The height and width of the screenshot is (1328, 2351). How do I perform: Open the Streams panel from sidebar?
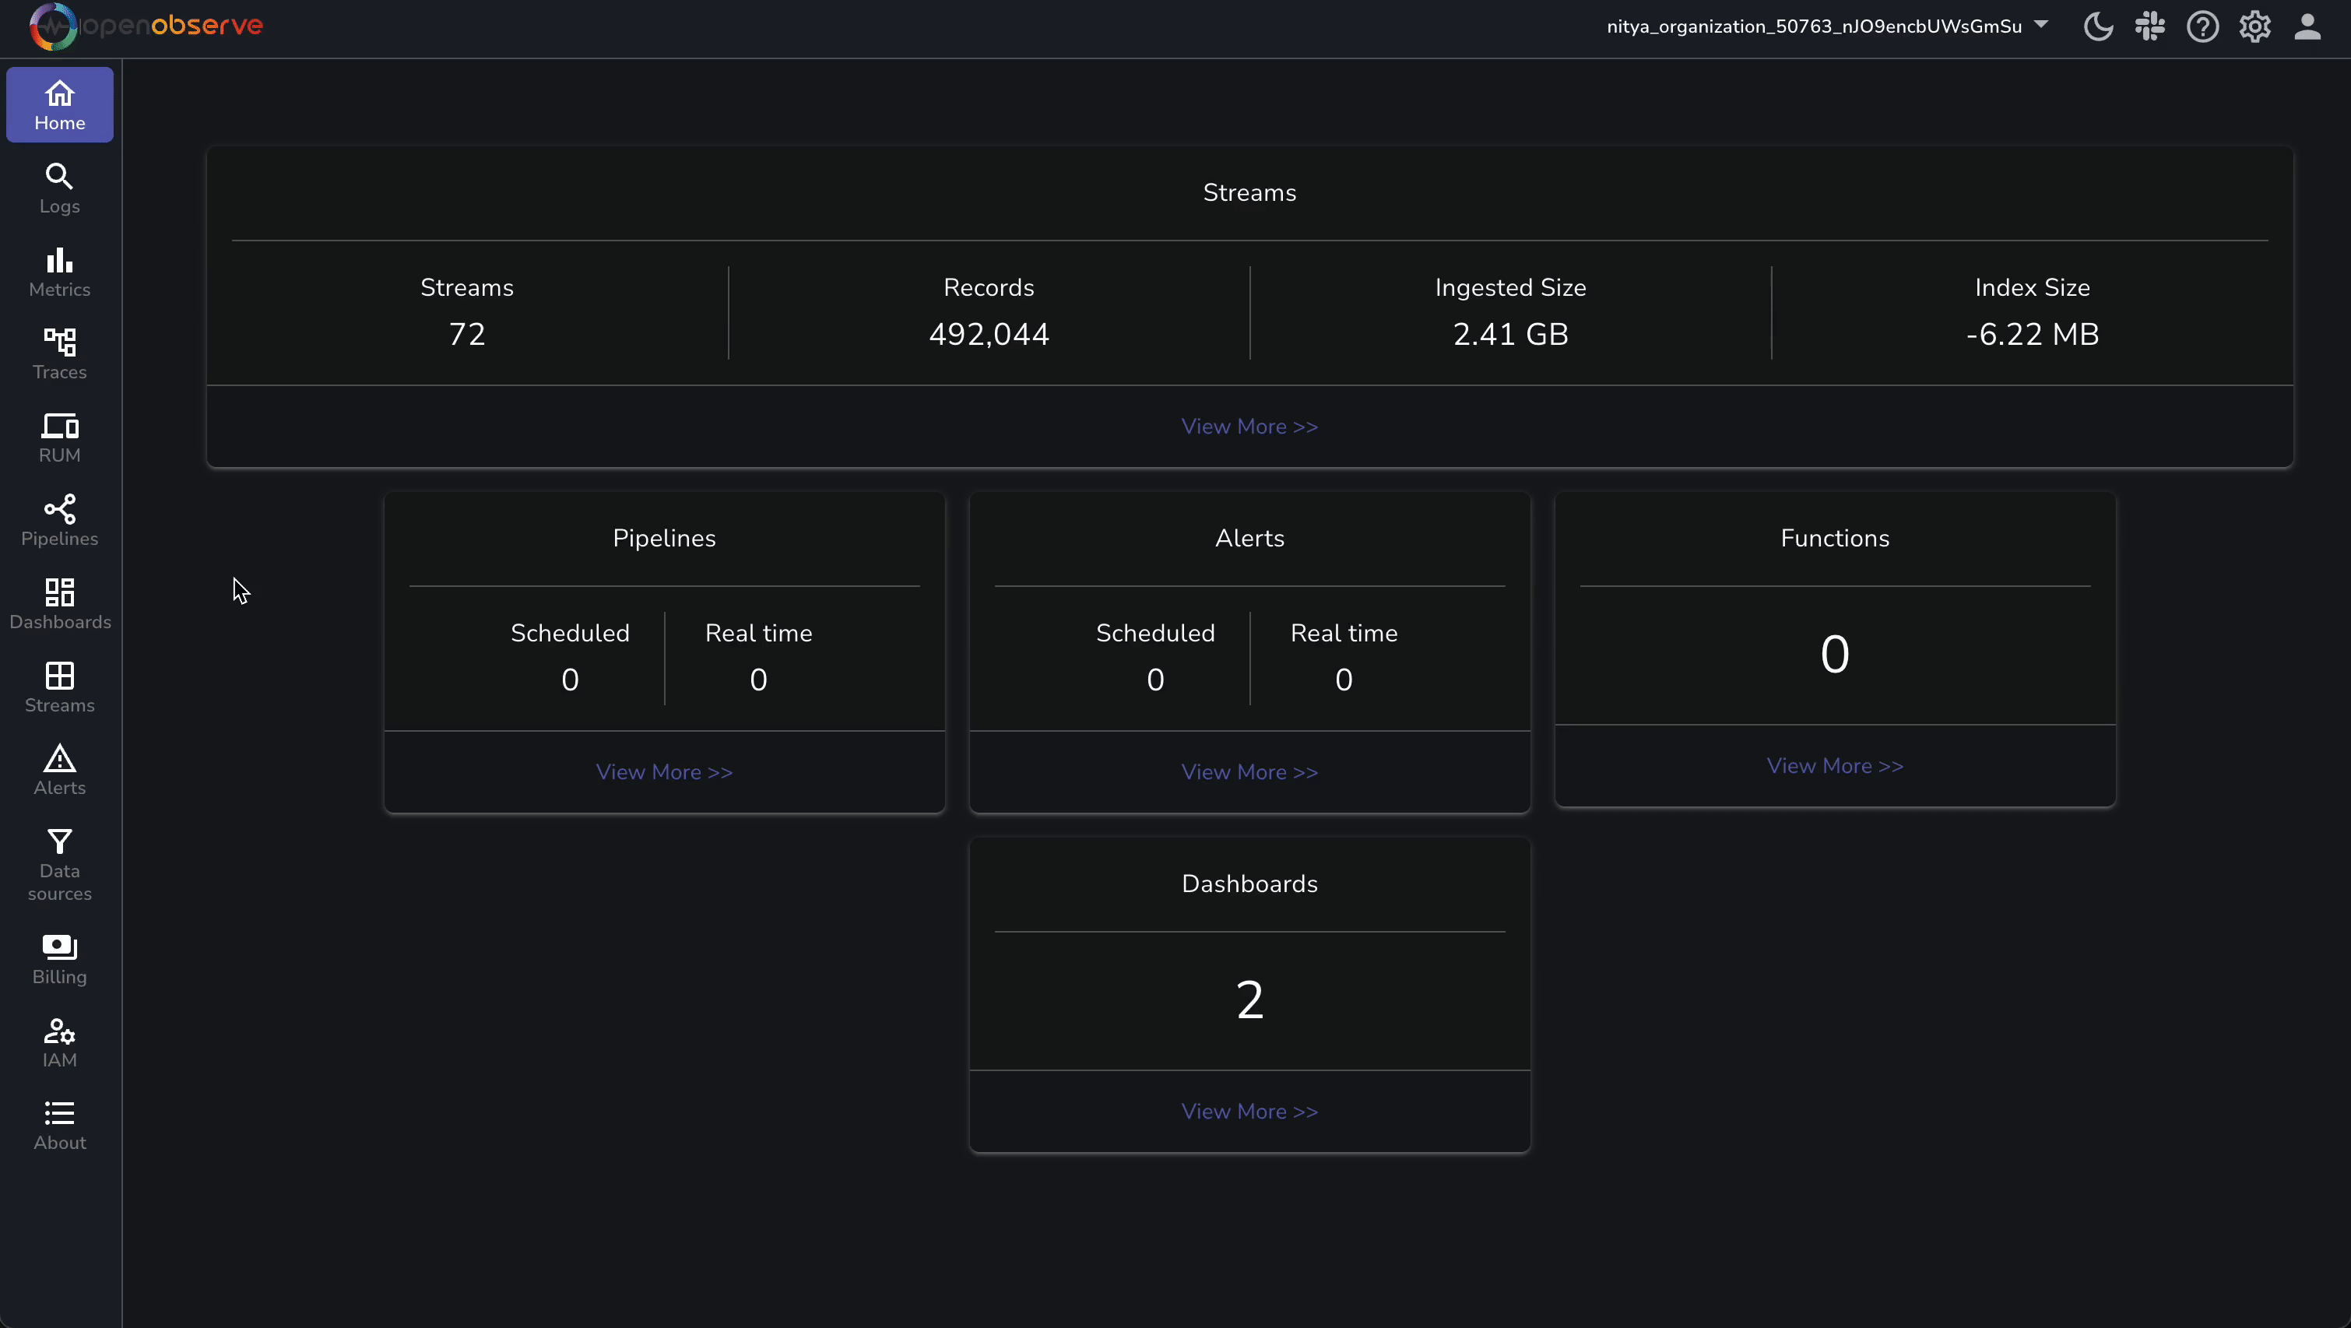[x=58, y=687]
